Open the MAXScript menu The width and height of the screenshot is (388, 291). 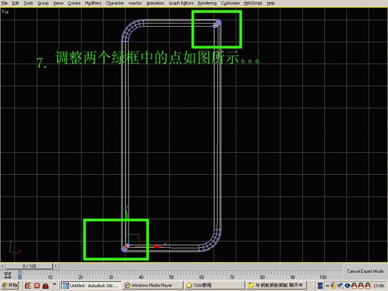[x=253, y=3]
